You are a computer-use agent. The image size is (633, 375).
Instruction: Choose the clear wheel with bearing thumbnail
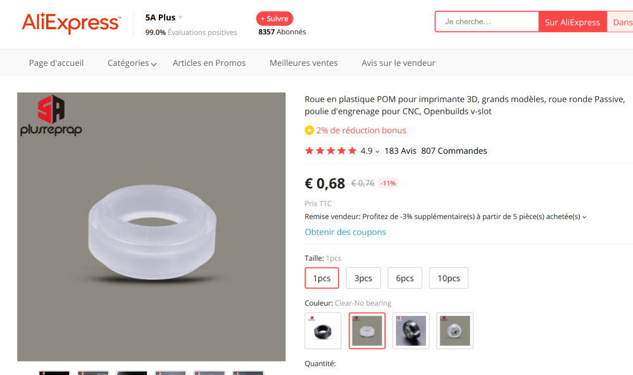[454, 331]
